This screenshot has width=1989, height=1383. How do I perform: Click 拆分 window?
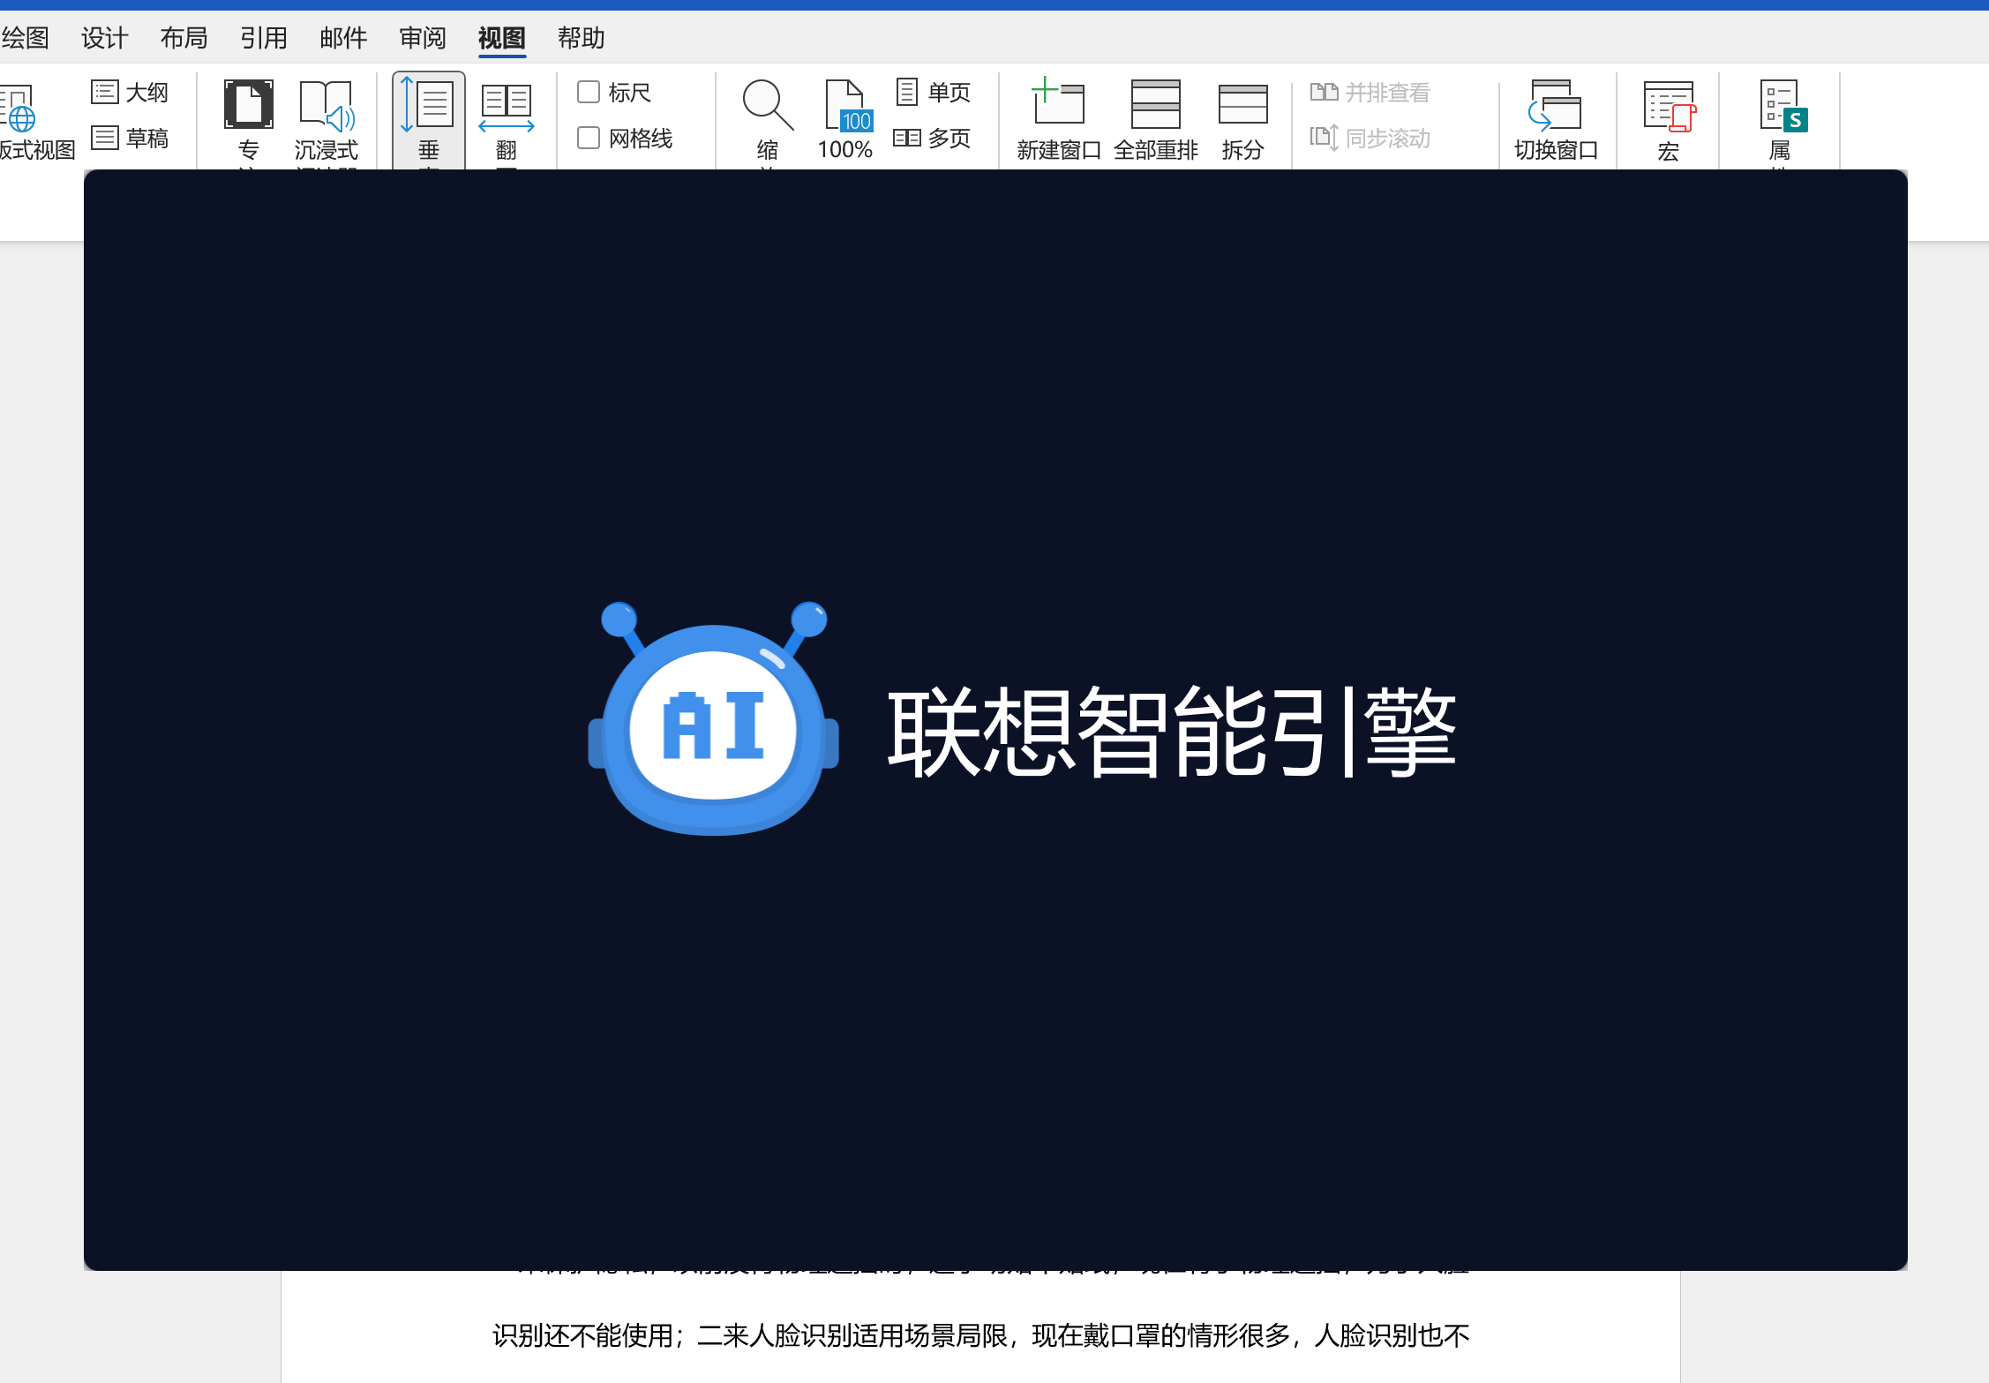pyautogui.click(x=1242, y=121)
